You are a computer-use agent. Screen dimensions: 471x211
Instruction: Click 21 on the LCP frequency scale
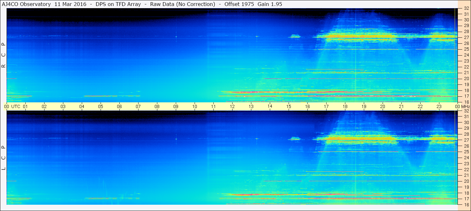point(466,175)
